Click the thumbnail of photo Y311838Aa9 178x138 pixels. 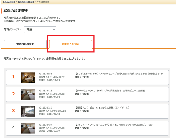(28, 128)
